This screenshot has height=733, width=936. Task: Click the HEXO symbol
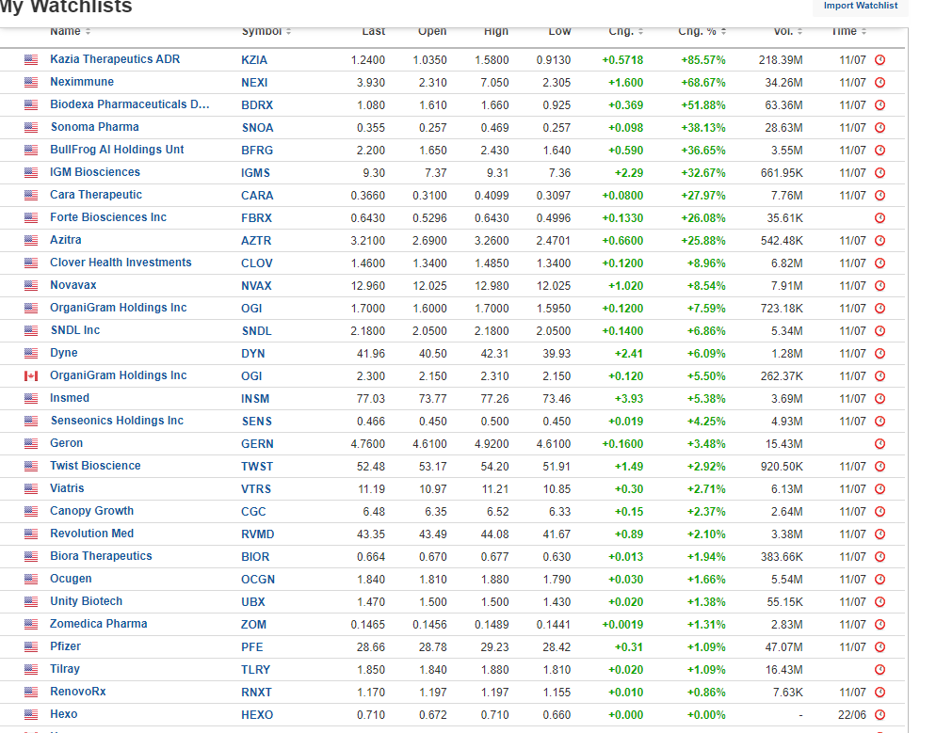click(x=257, y=715)
